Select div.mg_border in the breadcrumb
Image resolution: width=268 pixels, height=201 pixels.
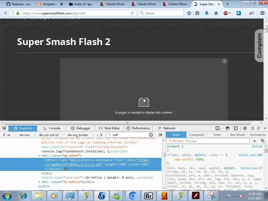(78, 135)
